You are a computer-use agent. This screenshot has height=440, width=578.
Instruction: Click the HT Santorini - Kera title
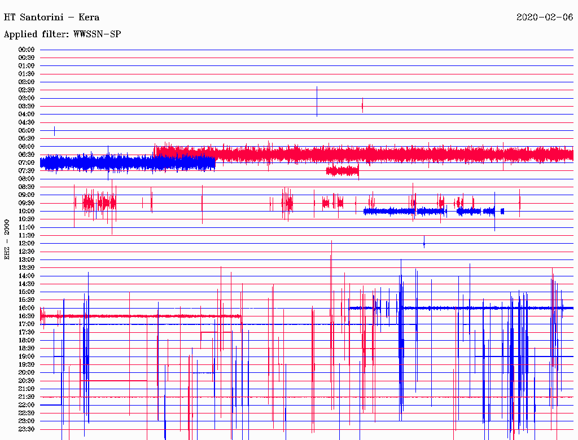click(x=51, y=17)
